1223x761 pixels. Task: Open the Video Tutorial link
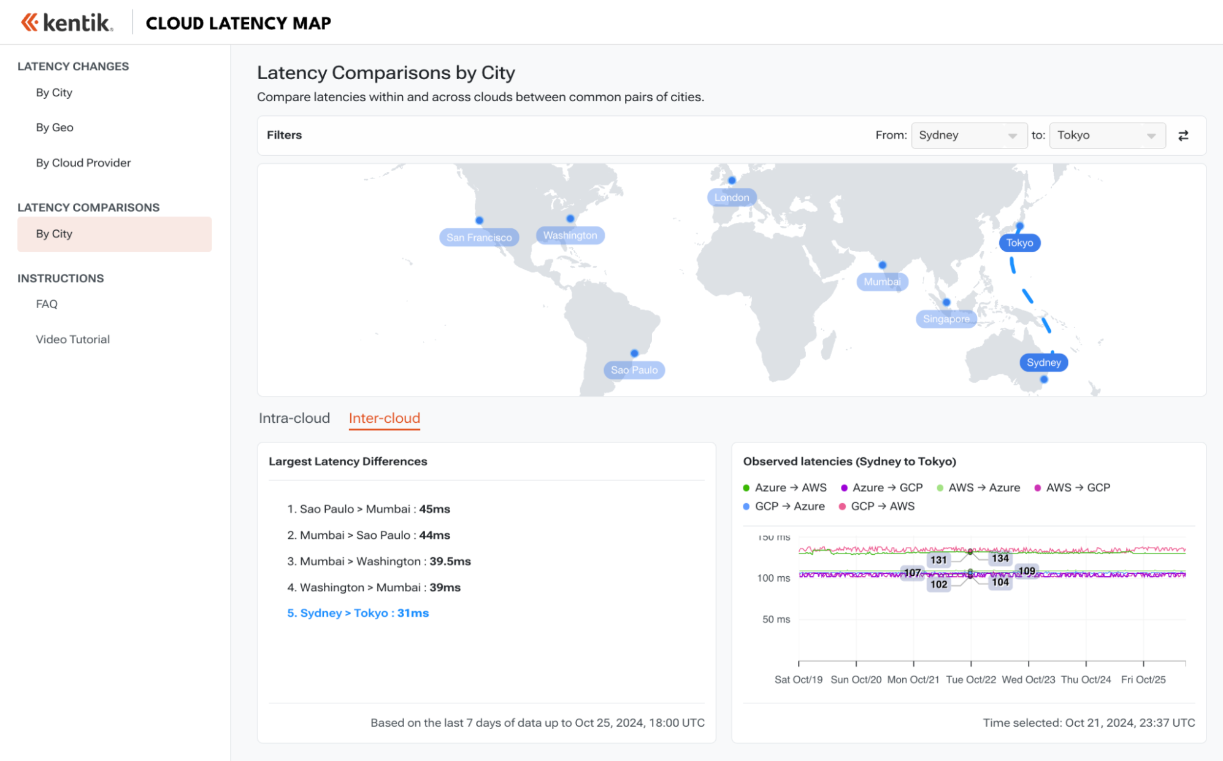click(73, 339)
